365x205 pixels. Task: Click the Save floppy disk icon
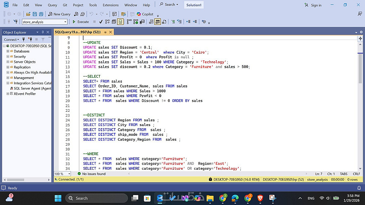(35, 14)
